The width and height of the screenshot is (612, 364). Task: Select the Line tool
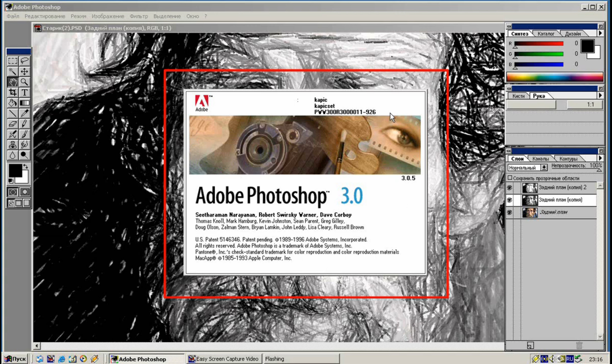pyautogui.click(x=13, y=114)
